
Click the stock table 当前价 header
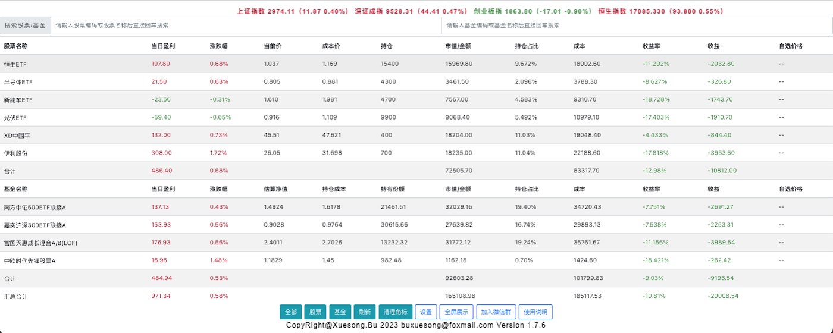(x=273, y=46)
